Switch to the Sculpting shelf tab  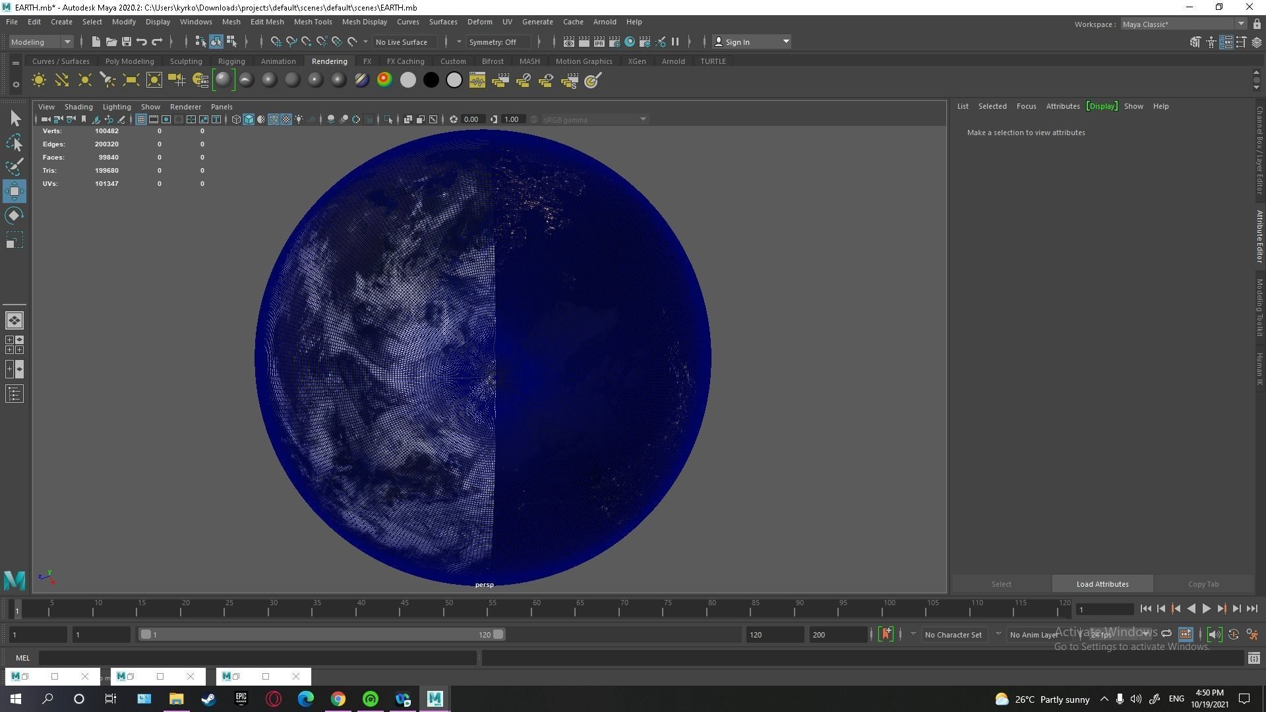point(186,61)
